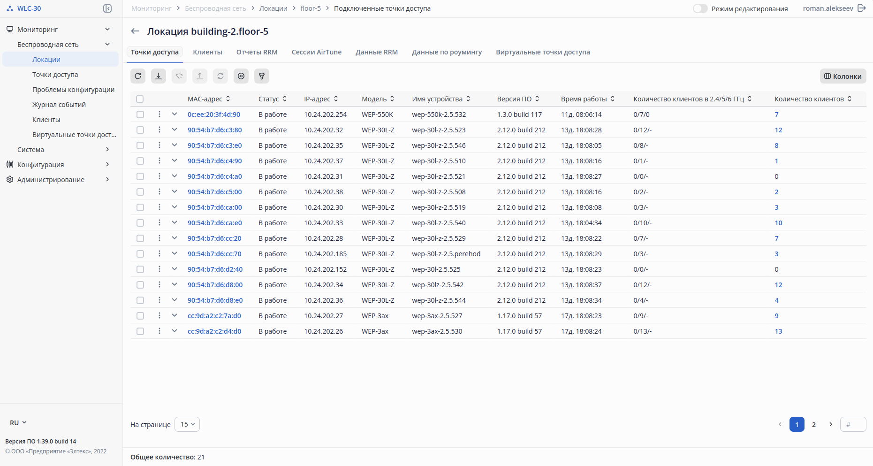Open MAC address link 90:54:b7:d6:ca:e0
Viewport: 873px width, 466px height.
(215, 223)
